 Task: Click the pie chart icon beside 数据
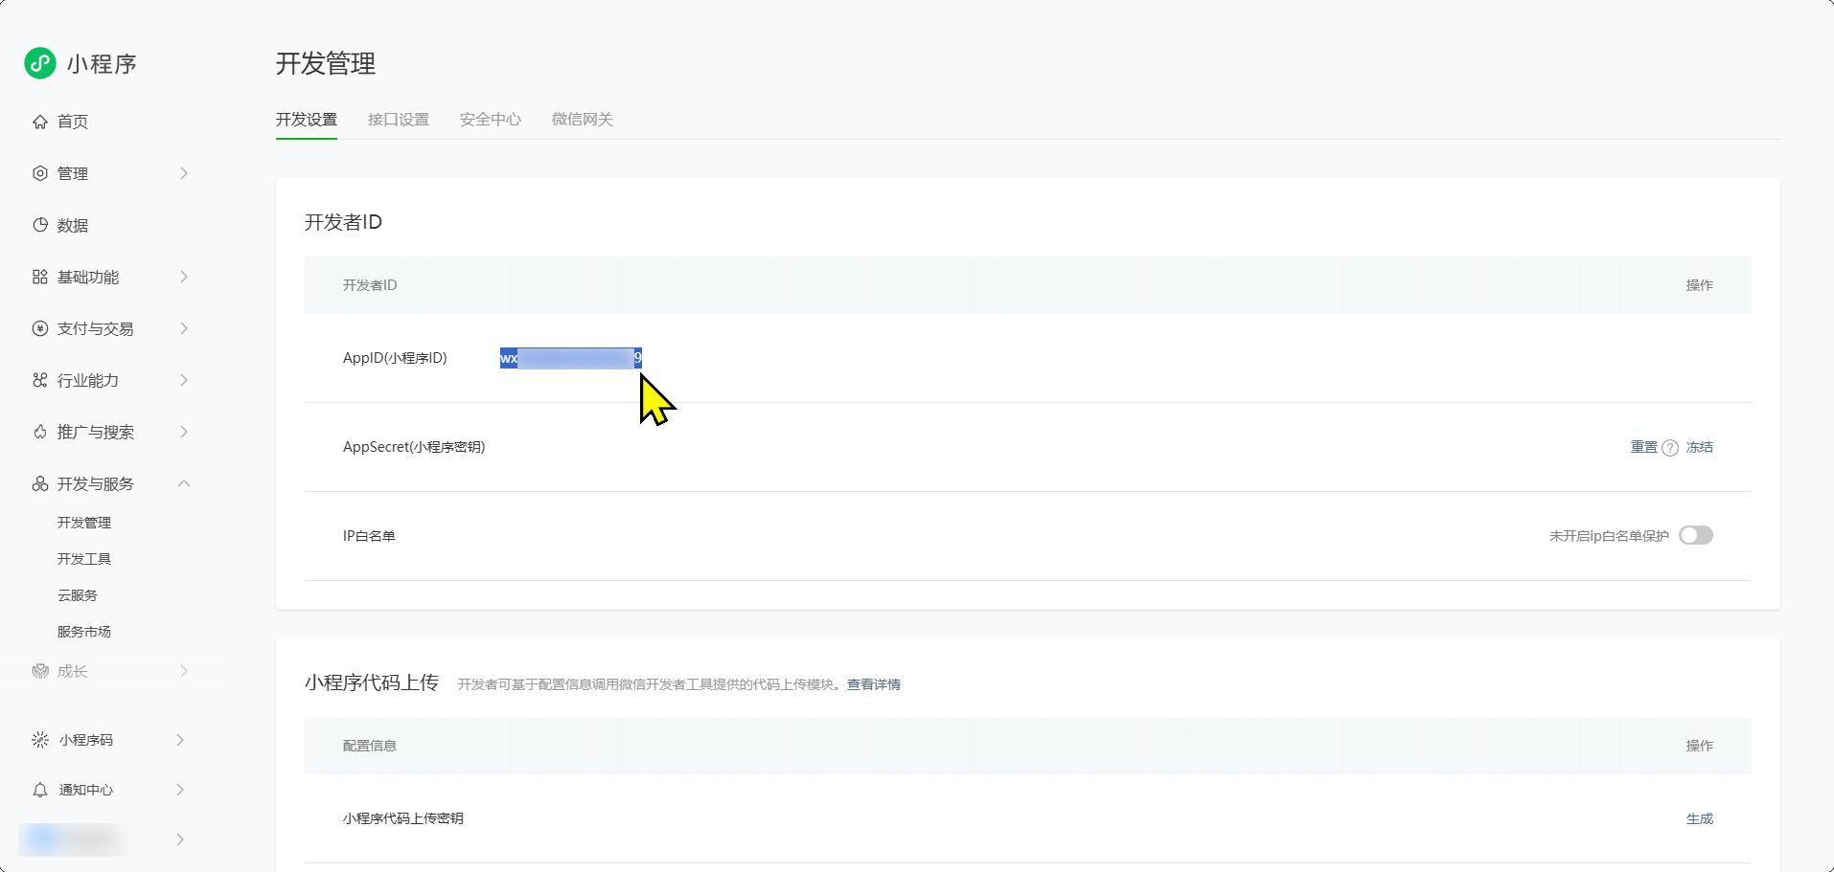[x=40, y=225]
